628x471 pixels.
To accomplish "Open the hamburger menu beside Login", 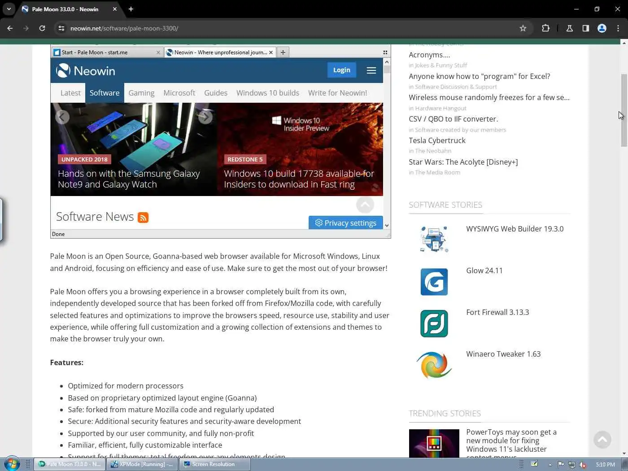I will point(371,70).
